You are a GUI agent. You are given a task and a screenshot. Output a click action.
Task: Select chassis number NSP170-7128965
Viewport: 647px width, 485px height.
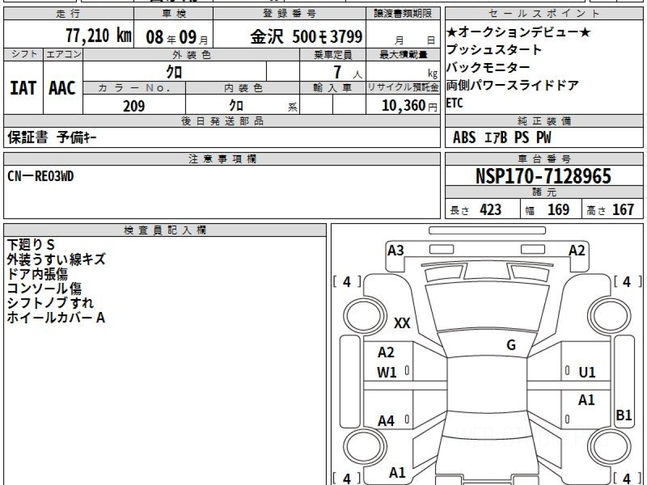[543, 176]
